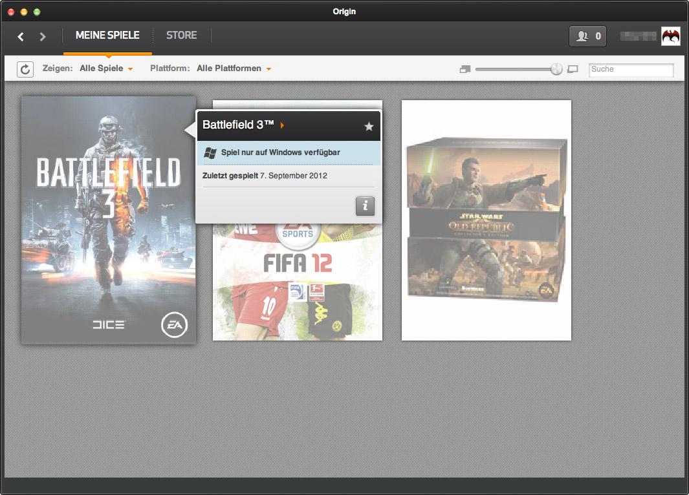Focus the Suche search field
Viewport: 689px width, 495px height.
[631, 69]
